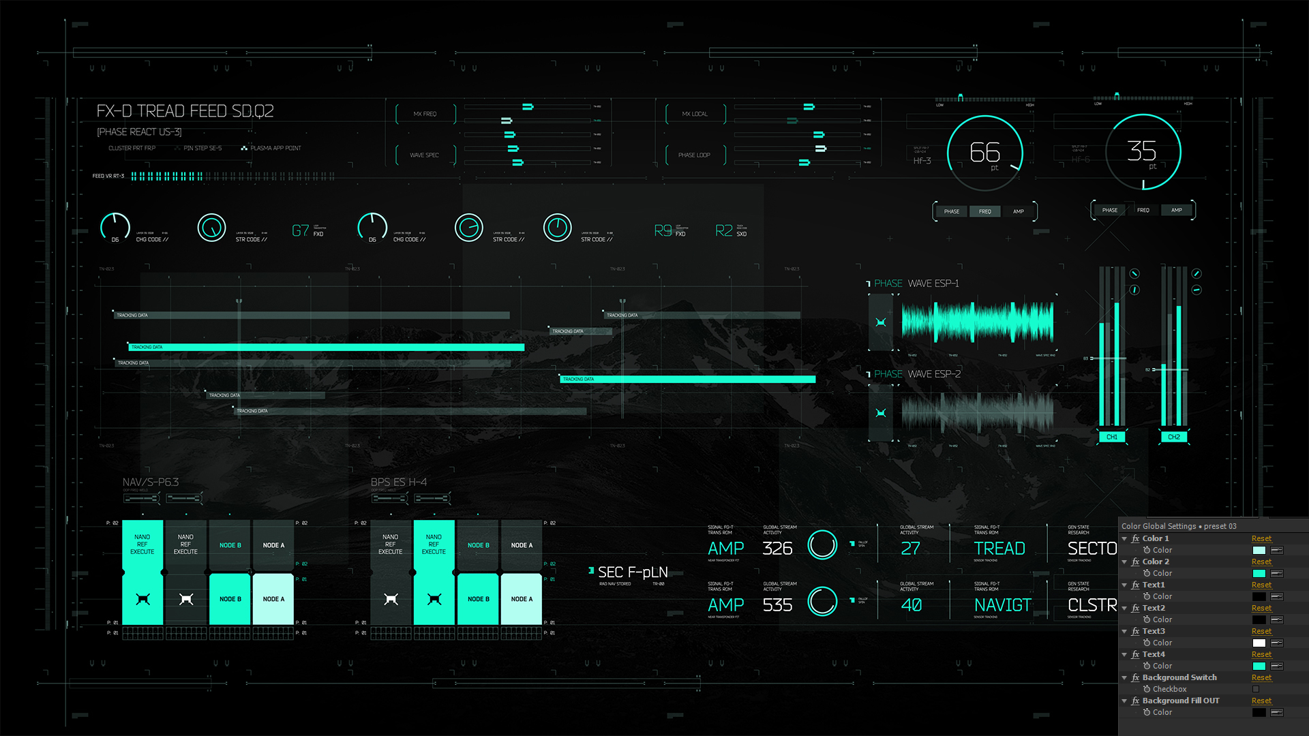Image resolution: width=1309 pixels, height=736 pixels.
Task: Toggle fx Text4 visibility in Global Settings
Action: (1135, 654)
